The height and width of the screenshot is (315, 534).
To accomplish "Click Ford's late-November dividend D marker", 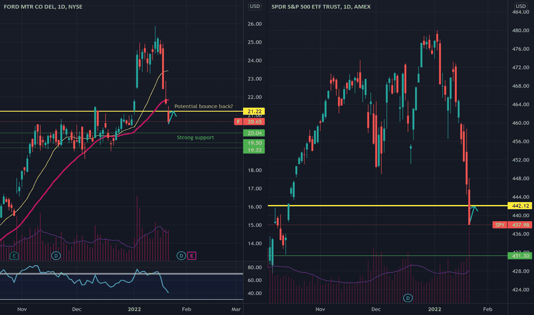I will click(56, 256).
